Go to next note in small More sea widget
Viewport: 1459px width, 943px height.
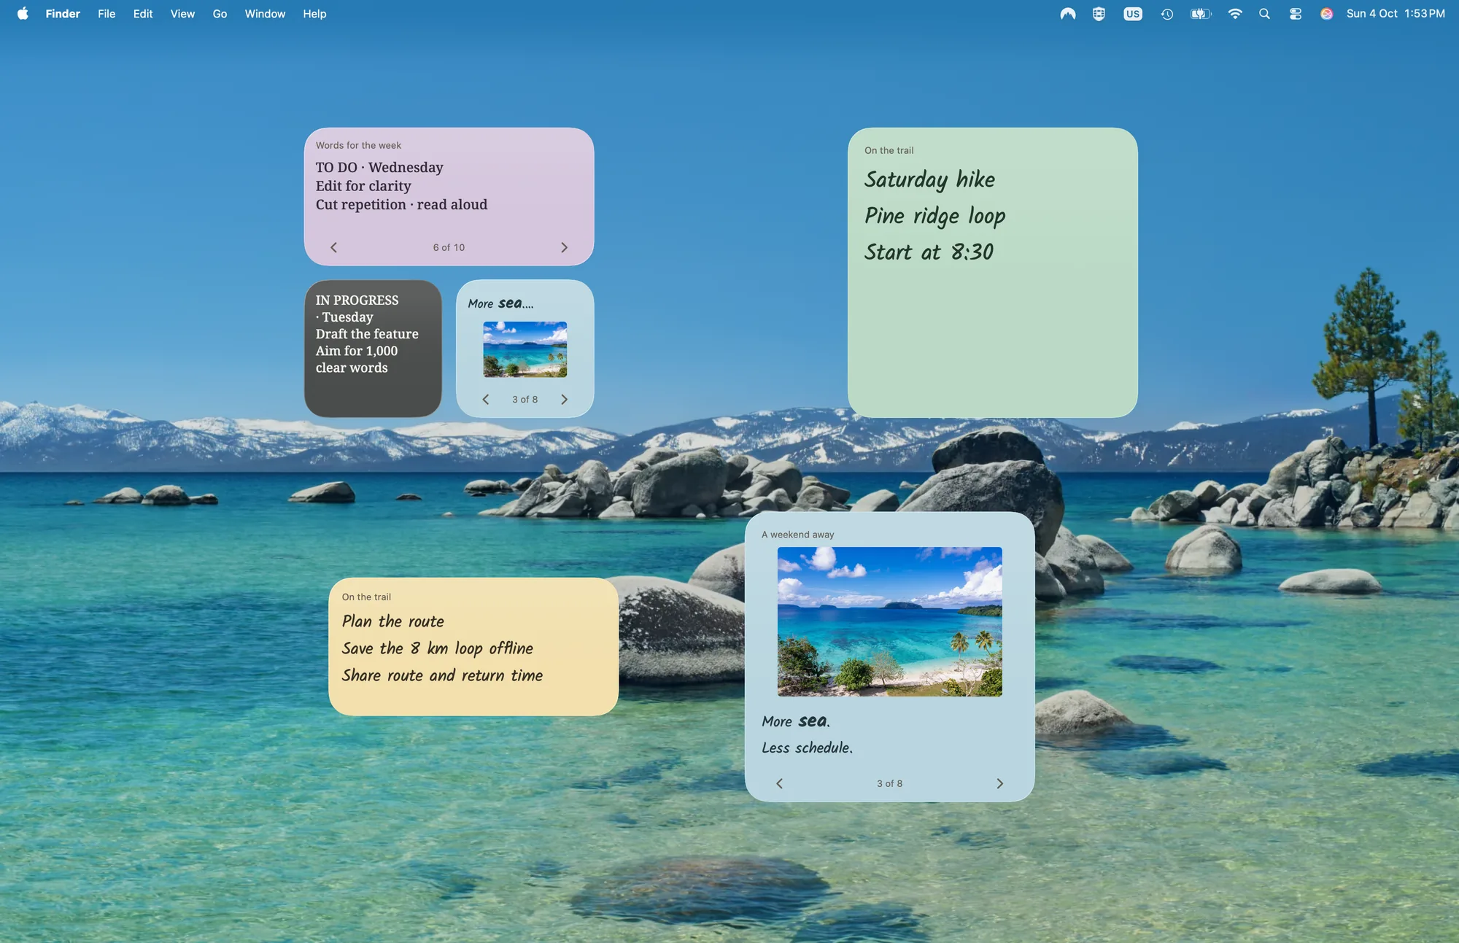[x=564, y=399]
